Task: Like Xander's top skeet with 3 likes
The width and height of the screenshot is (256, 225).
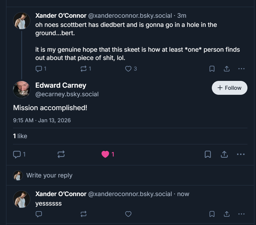Action: [x=128, y=69]
